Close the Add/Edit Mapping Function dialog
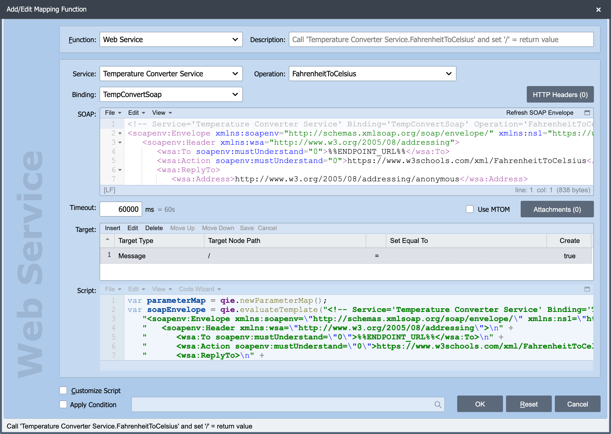Viewport: 611px width, 434px height. 598,9
